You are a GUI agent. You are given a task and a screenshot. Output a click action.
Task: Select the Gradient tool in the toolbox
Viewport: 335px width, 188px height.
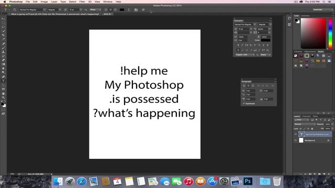3,64
